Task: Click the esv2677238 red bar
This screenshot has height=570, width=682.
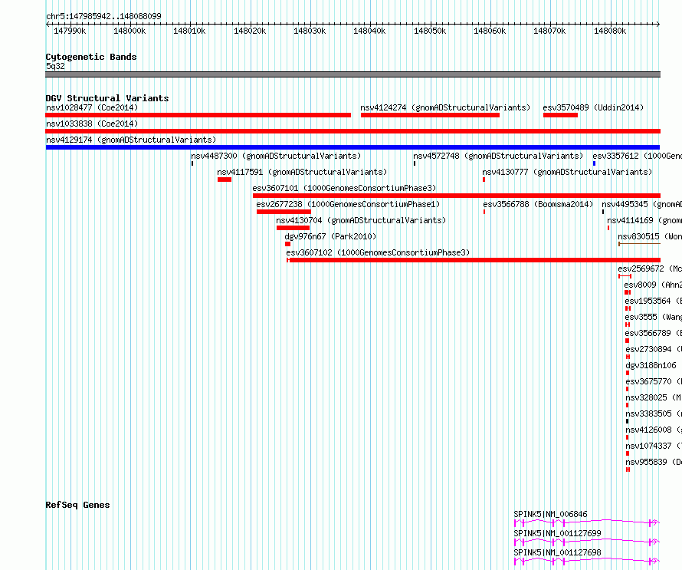Action: tap(284, 212)
